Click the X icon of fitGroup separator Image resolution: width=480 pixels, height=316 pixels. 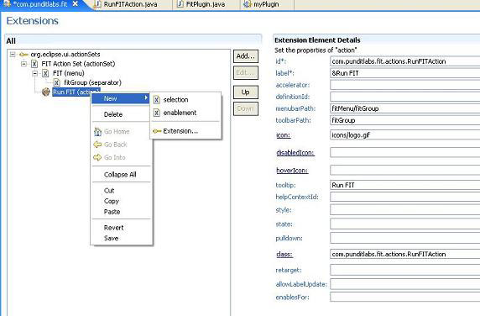(56, 82)
